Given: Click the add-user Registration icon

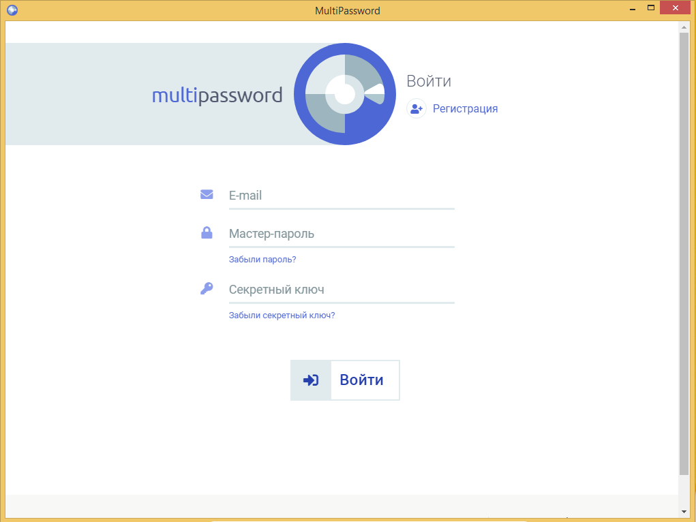Looking at the screenshot, I should pyautogui.click(x=417, y=108).
